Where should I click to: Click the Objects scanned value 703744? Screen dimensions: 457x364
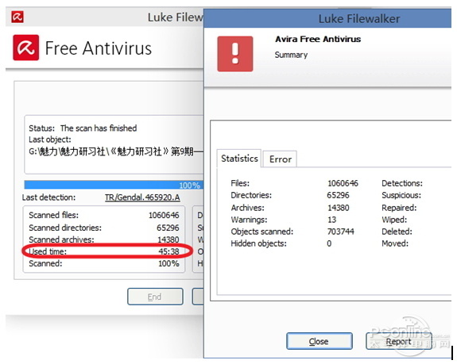coord(340,232)
